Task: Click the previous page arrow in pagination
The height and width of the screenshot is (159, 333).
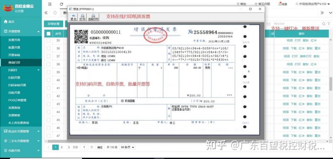Action: click(48, 147)
